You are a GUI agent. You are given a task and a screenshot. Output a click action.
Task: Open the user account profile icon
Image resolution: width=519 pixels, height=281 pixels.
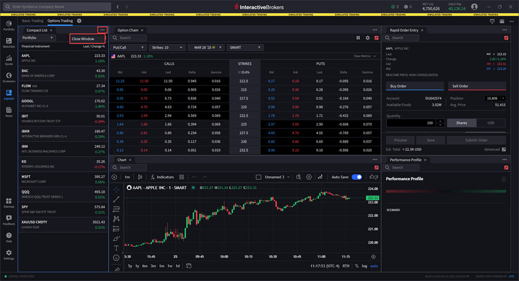(474, 7)
